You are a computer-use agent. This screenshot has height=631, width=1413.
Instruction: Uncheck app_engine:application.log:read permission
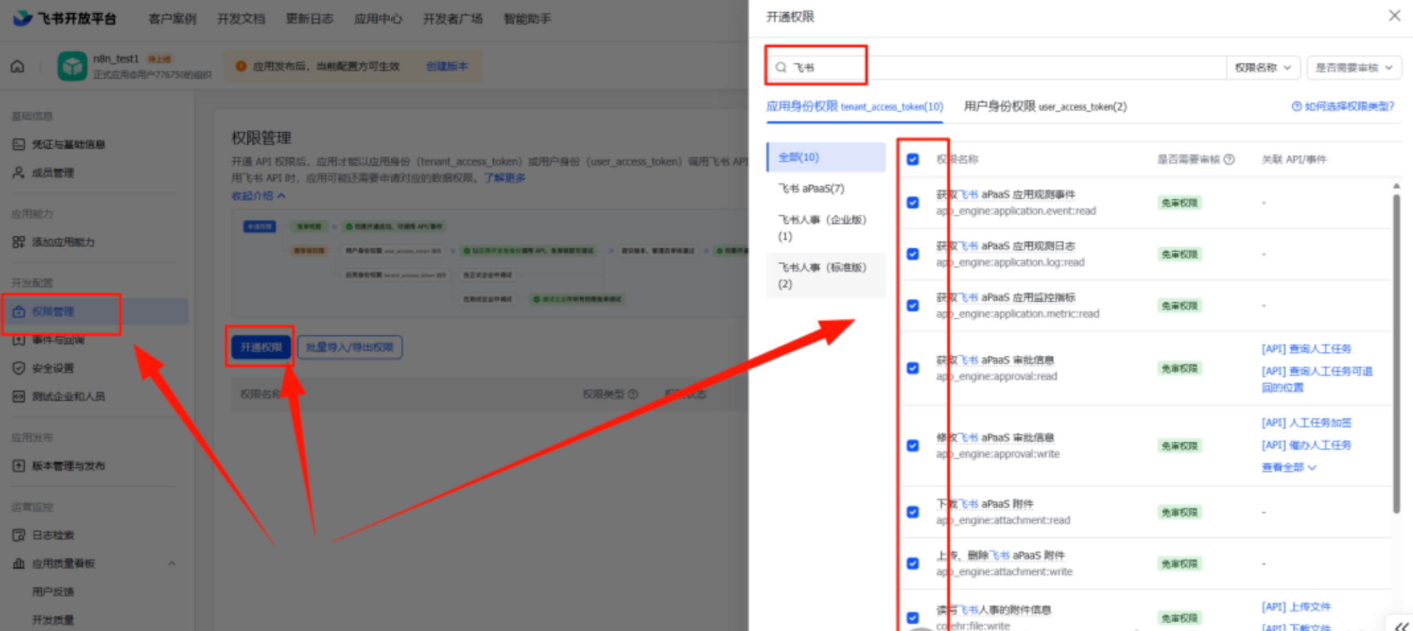913,254
